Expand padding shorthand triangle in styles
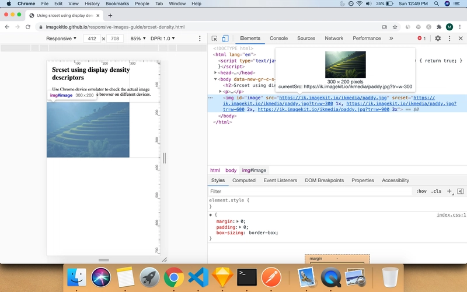Screen dimensions: 467x292 (x=240, y=227)
